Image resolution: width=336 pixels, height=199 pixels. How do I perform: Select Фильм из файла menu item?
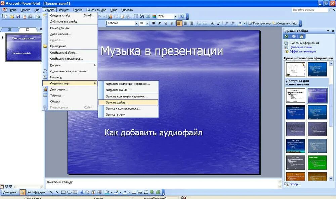click(x=128, y=90)
